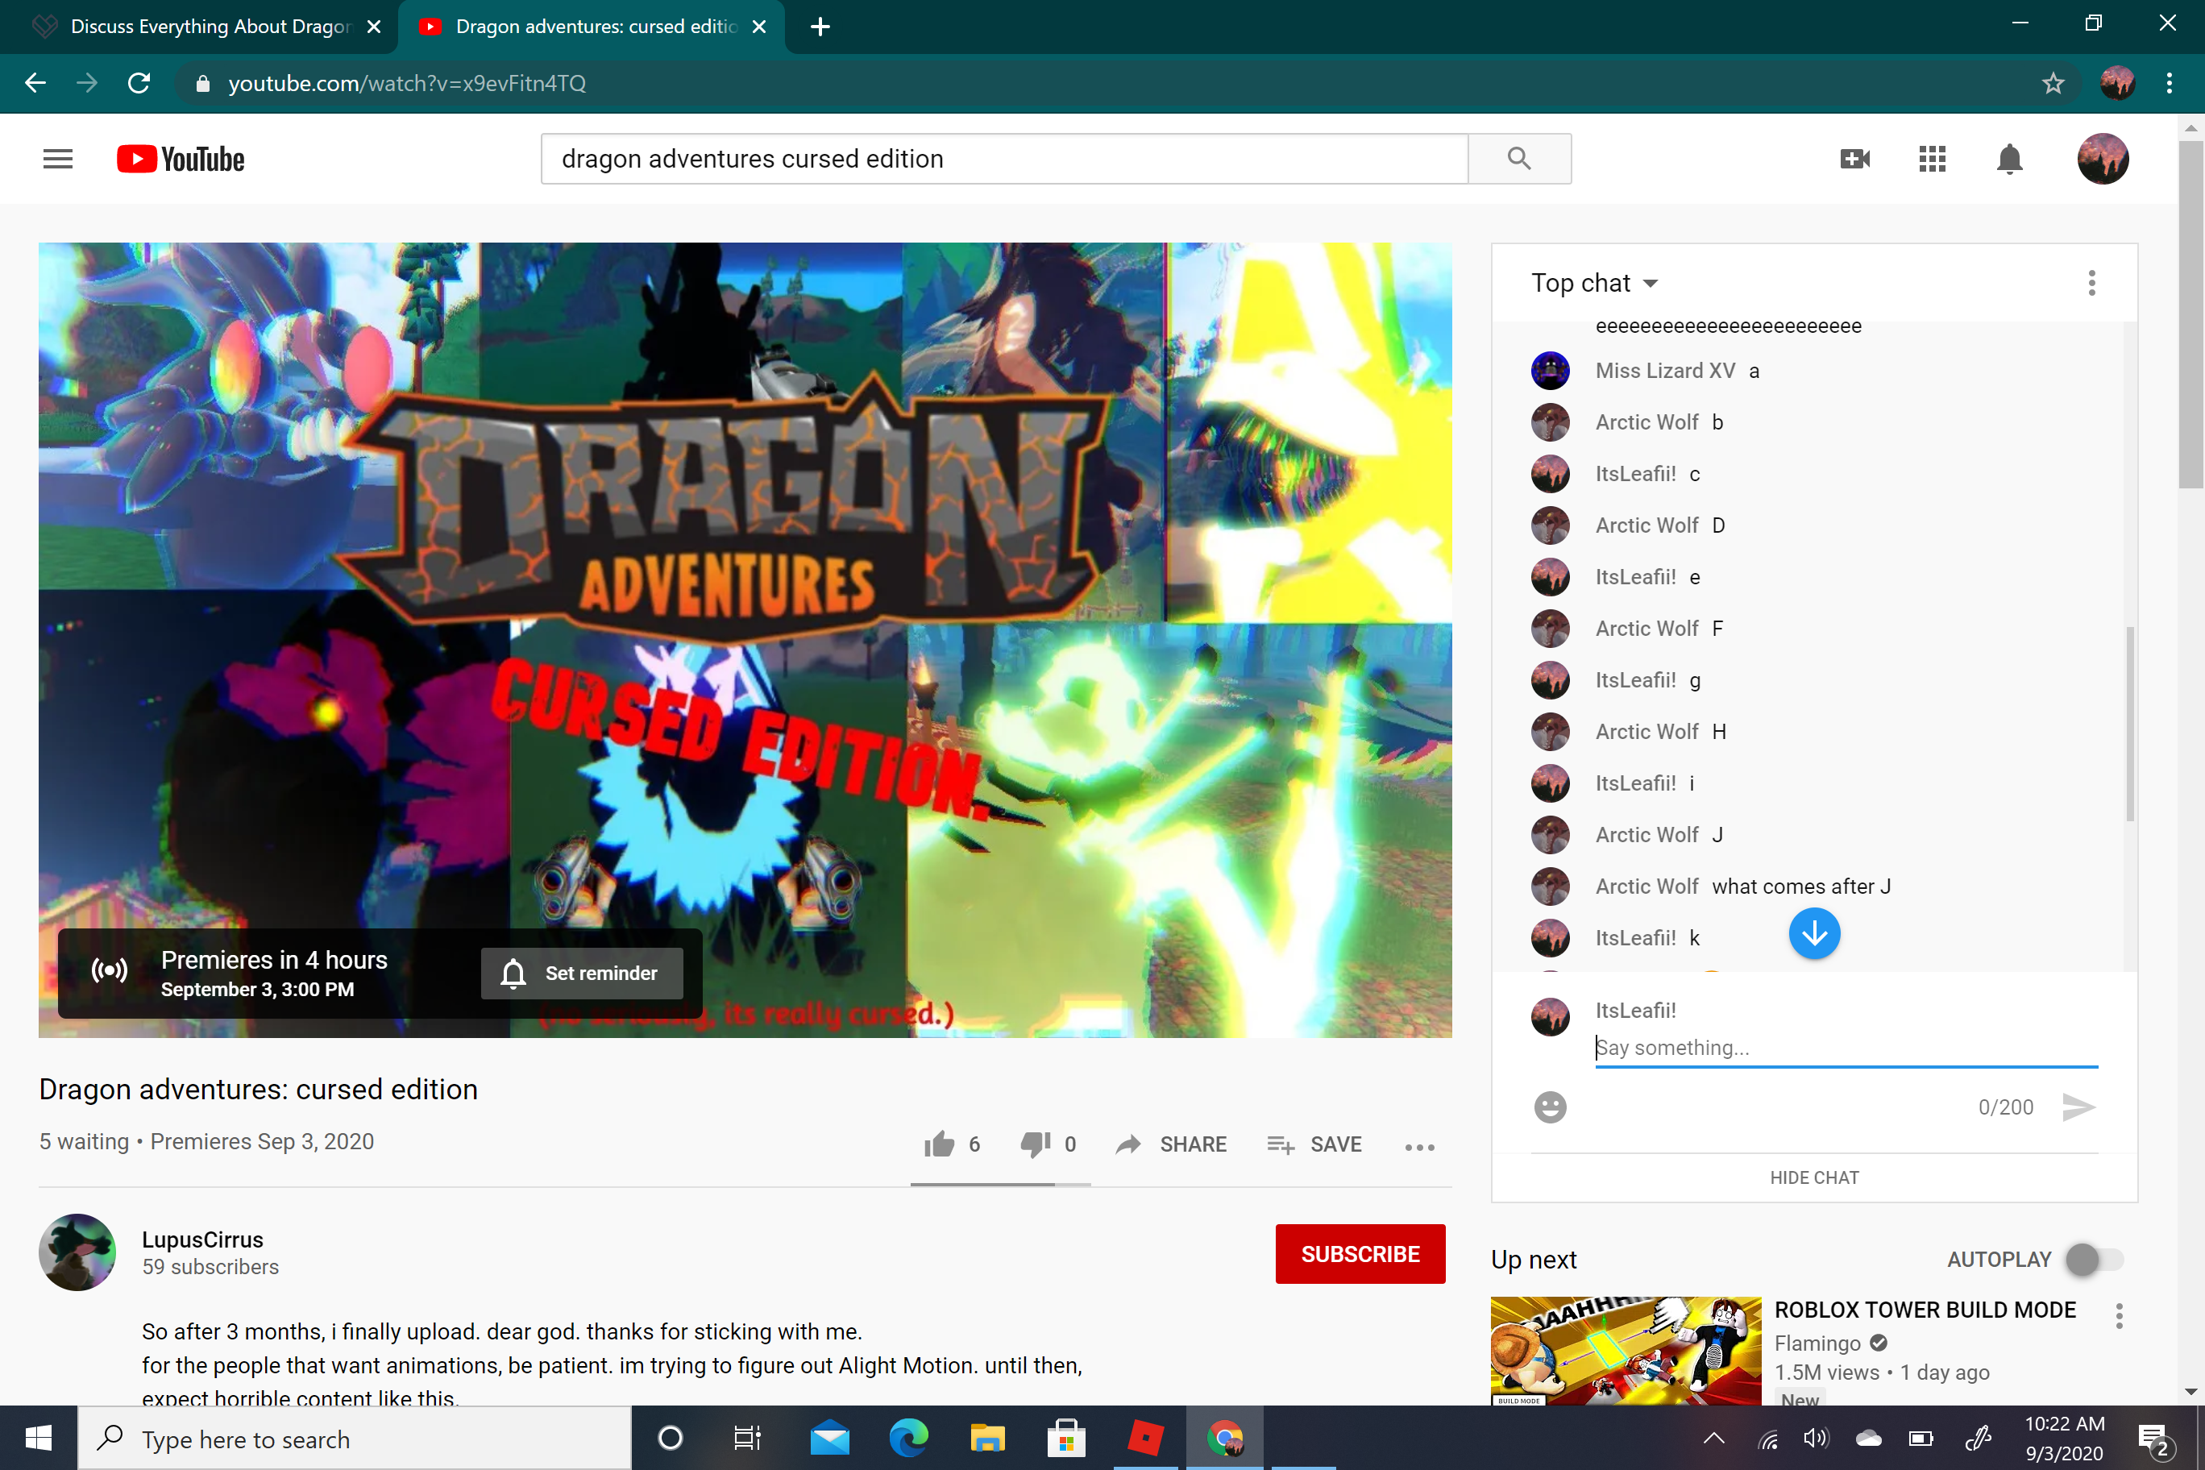Open the emoji picker in chat
Image resolution: width=2205 pixels, height=1470 pixels.
pos(1550,1107)
